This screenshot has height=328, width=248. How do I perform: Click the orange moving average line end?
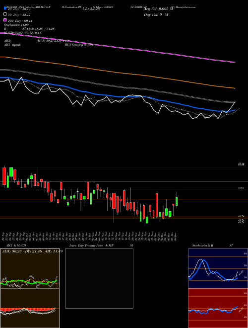point(234,88)
